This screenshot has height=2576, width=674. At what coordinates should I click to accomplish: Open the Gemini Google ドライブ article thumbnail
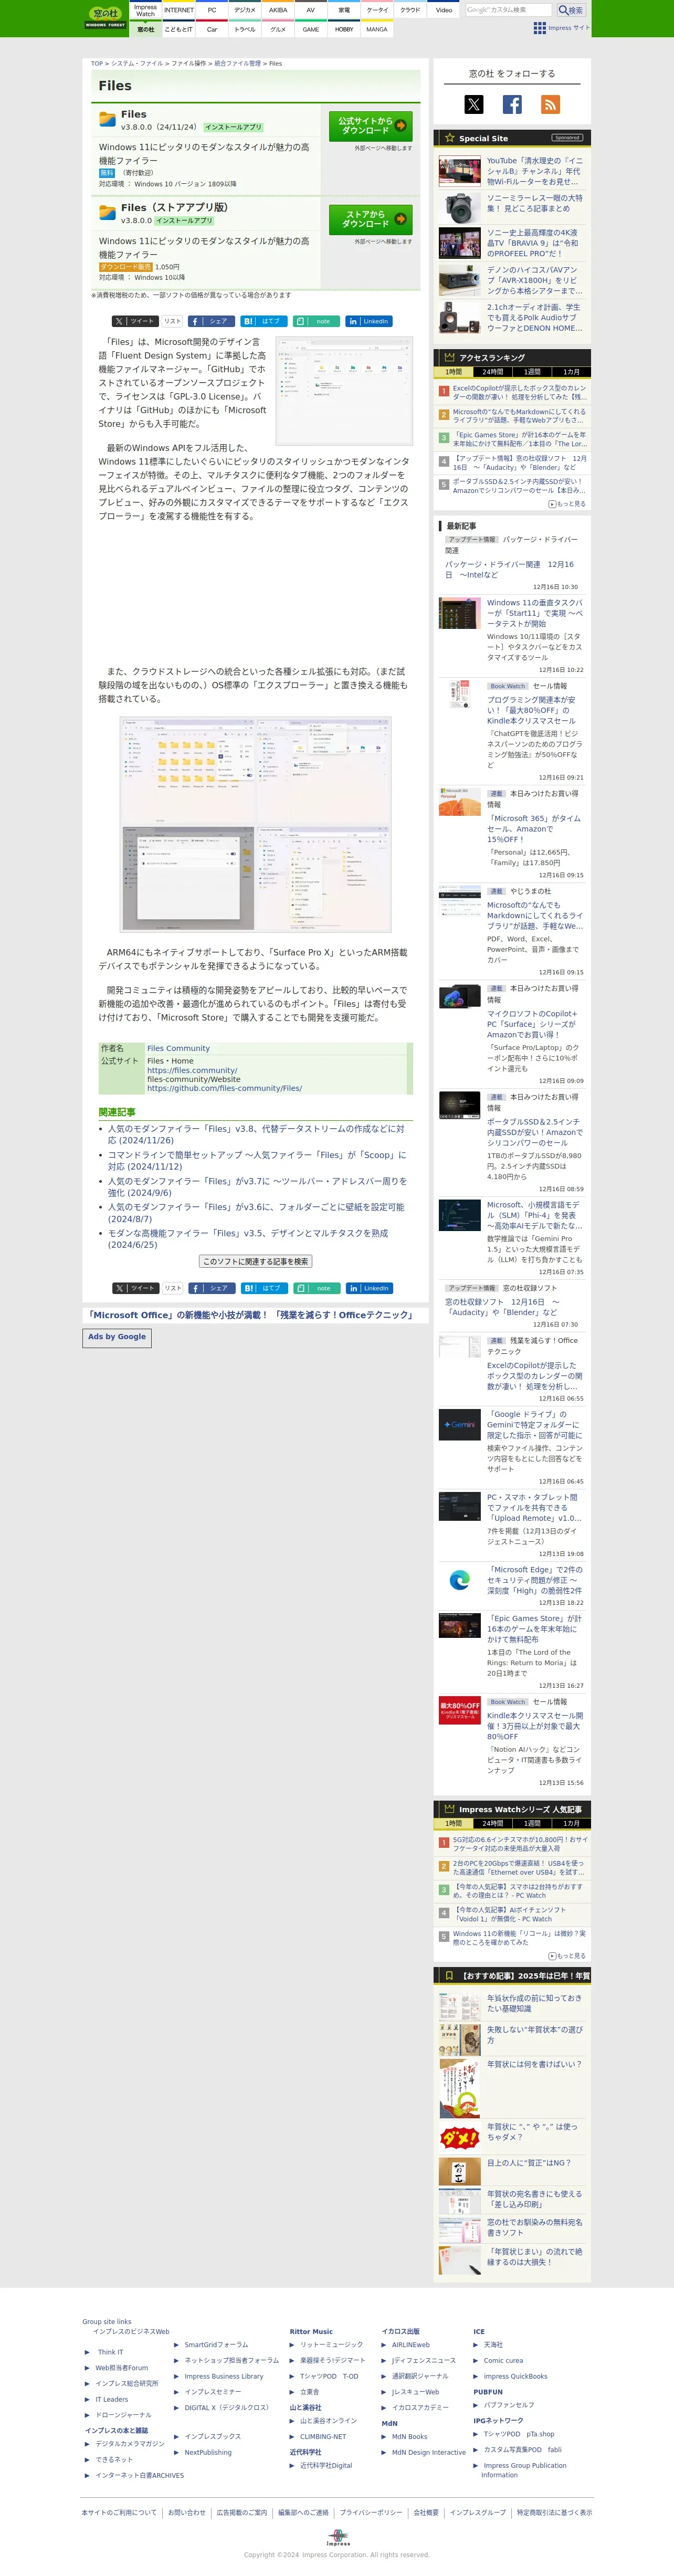click(459, 1424)
